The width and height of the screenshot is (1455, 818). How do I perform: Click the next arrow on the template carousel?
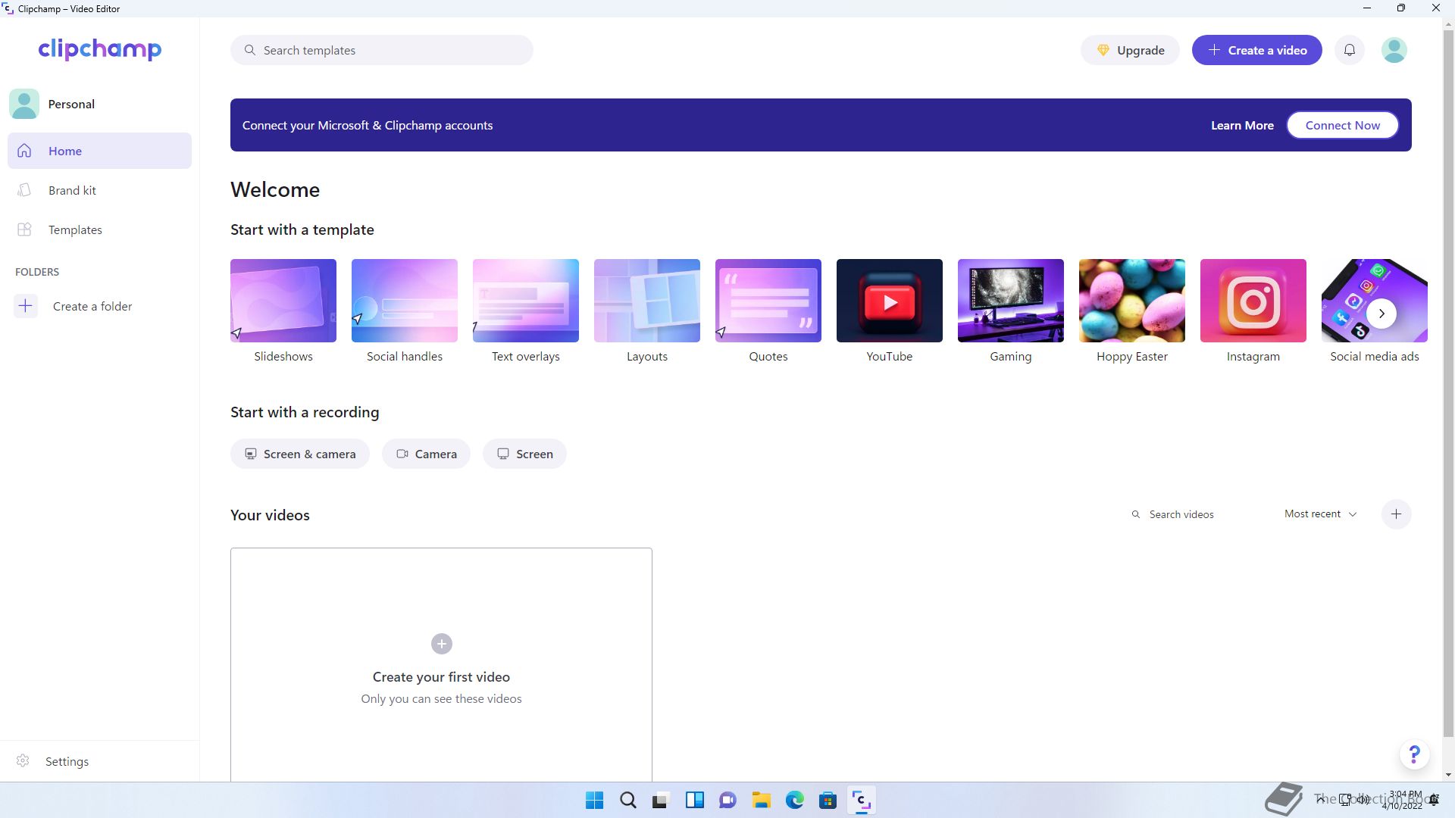pyautogui.click(x=1381, y=314)
